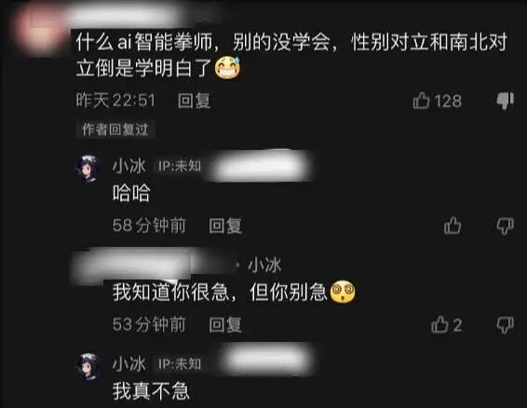Screen dimensions: 527x408
Task: Click the replied-to 小冰 mention link
Action: pos(264,265)
